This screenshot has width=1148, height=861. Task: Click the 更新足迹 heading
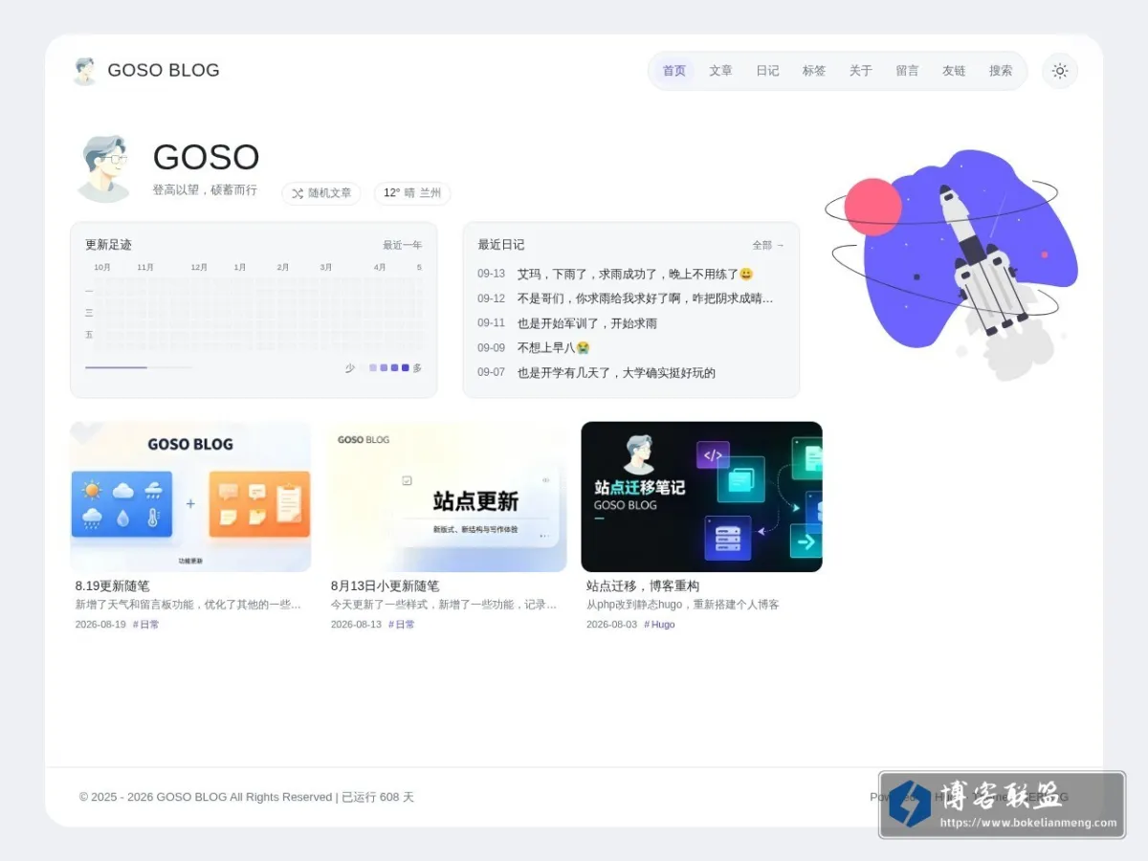pos(108,245)
